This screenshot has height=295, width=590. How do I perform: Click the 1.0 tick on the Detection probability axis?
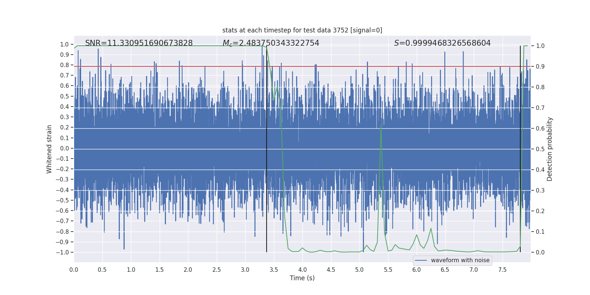point(540,46)
